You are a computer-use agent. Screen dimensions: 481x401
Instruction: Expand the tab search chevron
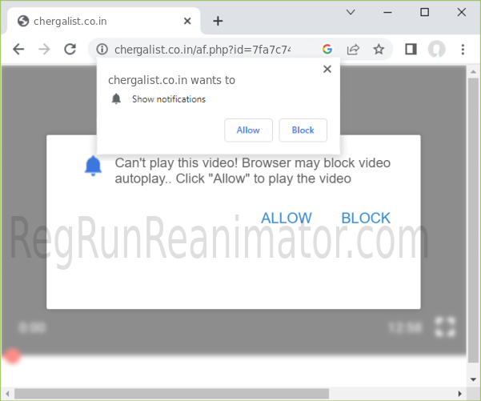coord(351,12)
